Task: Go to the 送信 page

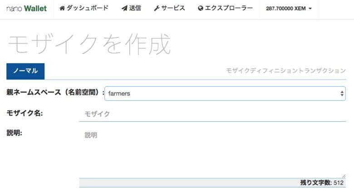Action: (134, 9)
